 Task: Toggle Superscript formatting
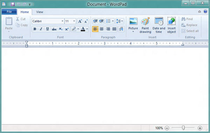coord(67,29)
